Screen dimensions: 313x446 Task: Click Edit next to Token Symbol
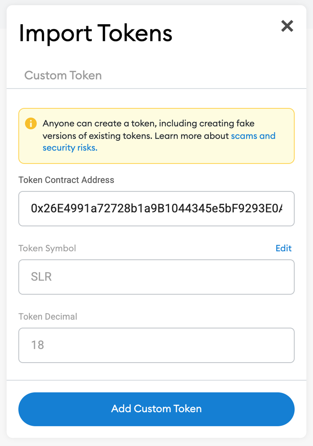283,248
